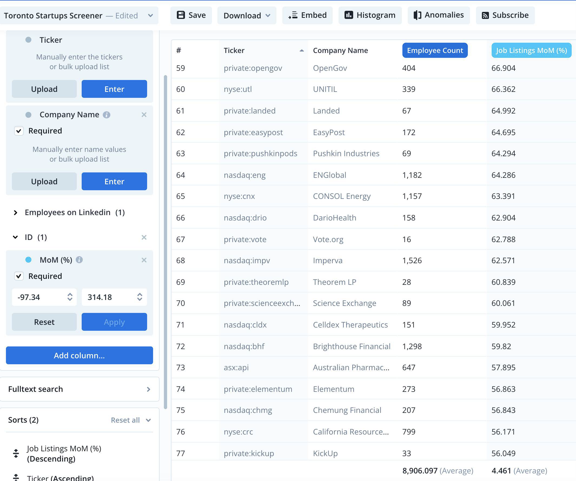Image resolution: width=576 pixels, height=481 pixels.
Task: Click the Save button
Action: point(191,15)
